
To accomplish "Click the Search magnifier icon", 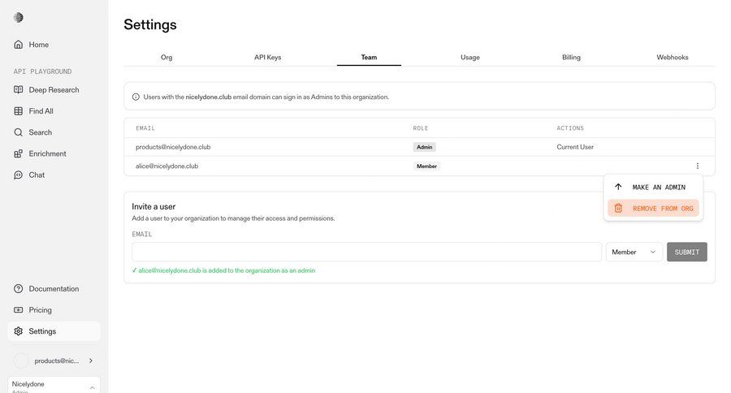I will pos(19,132).
